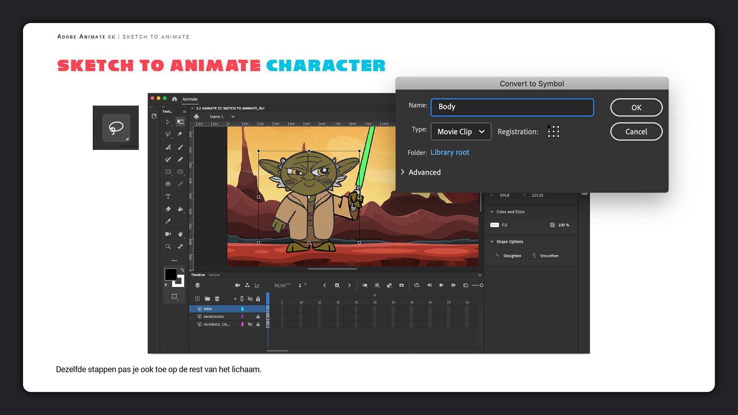
Task: Click the Library root folder link
Action: coord(450,152)
